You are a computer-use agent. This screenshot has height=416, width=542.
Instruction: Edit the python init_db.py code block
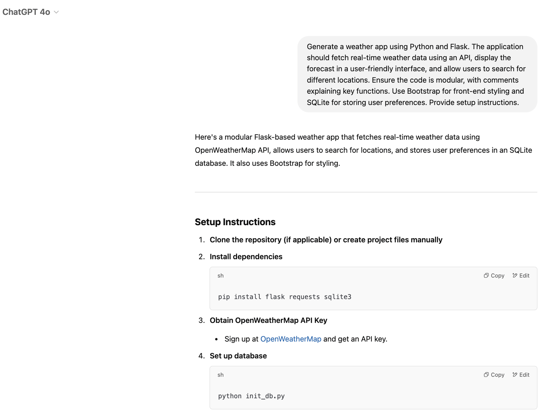521,375
